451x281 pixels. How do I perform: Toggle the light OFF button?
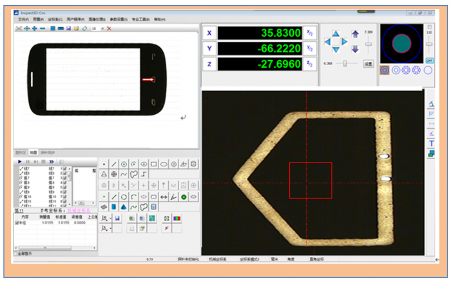[x=430, y=61]
